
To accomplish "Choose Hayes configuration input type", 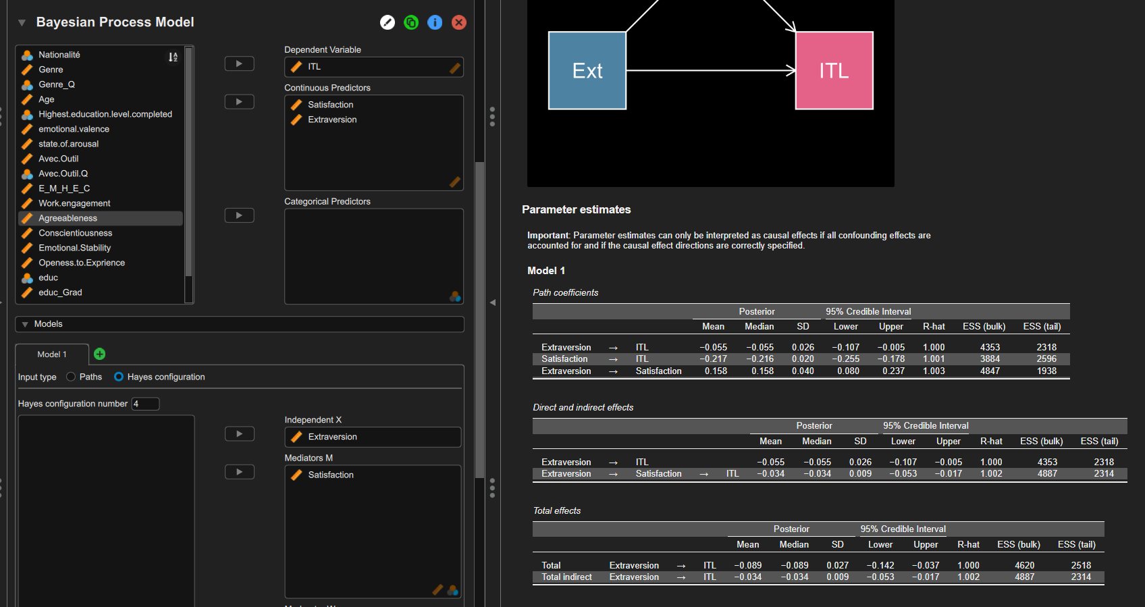I will point(160,377).
